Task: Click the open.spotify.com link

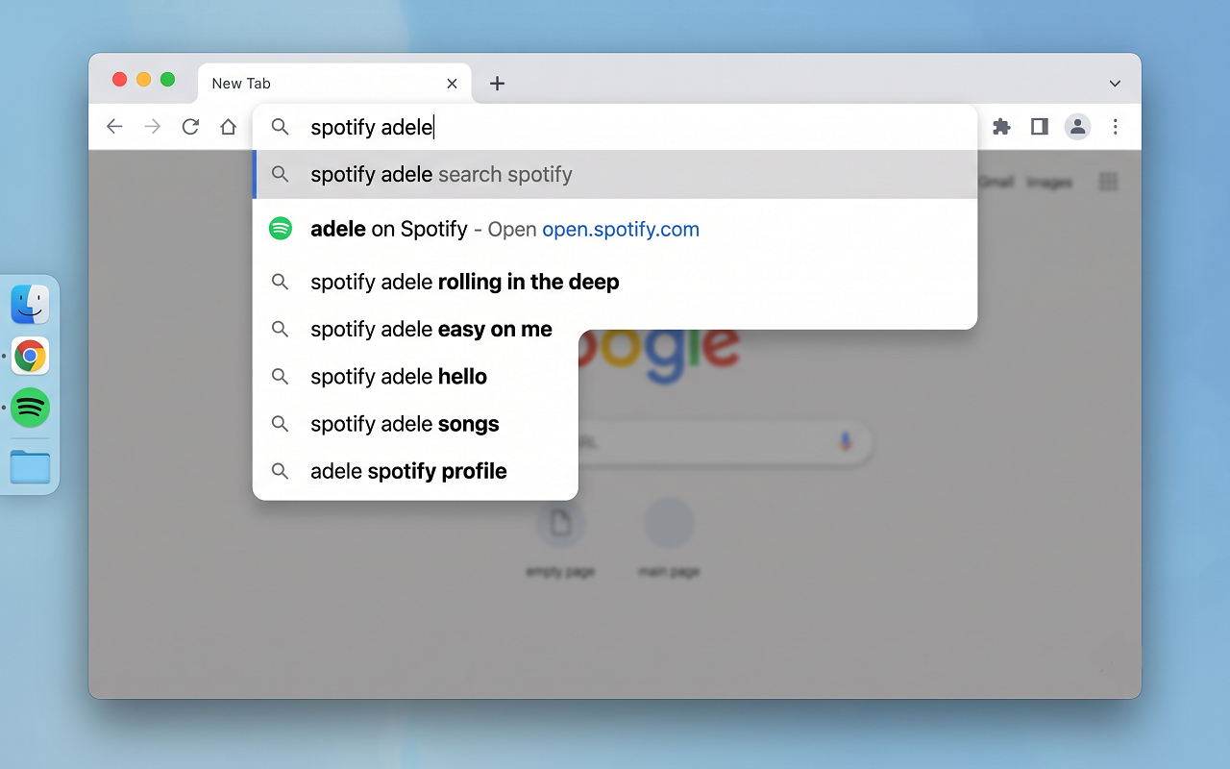Action: tap(621, 230)
